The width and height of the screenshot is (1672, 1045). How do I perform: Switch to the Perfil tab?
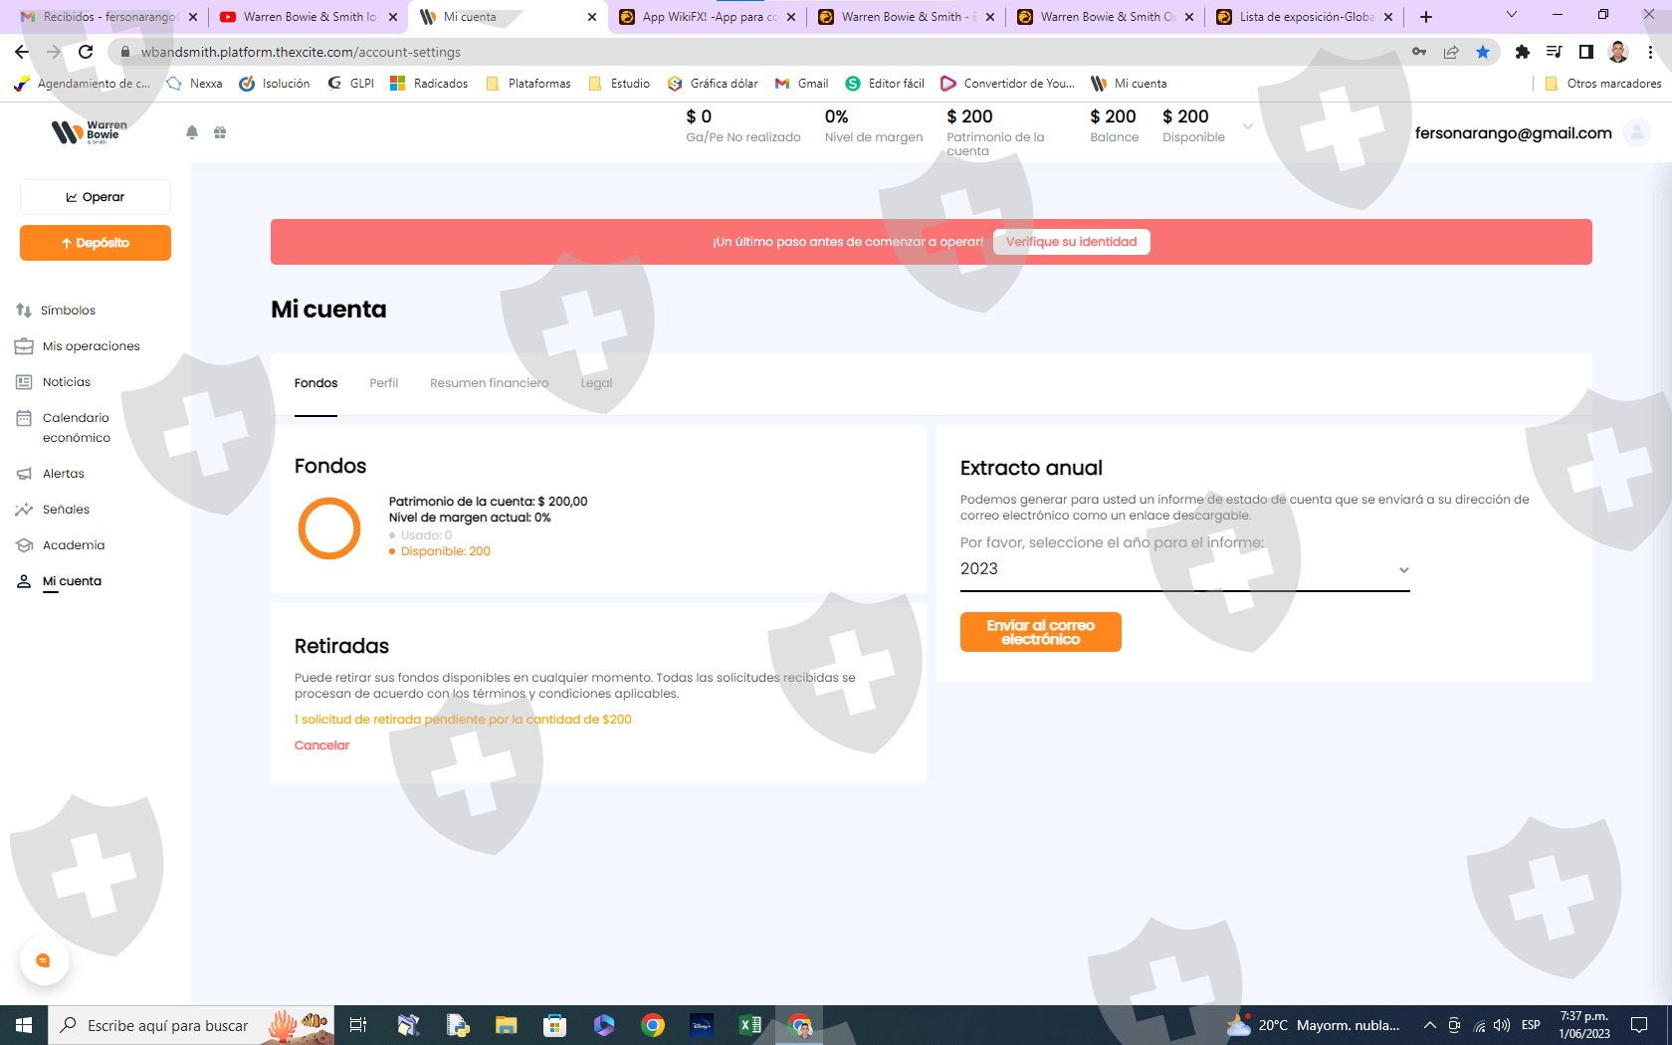pos(383,383)
